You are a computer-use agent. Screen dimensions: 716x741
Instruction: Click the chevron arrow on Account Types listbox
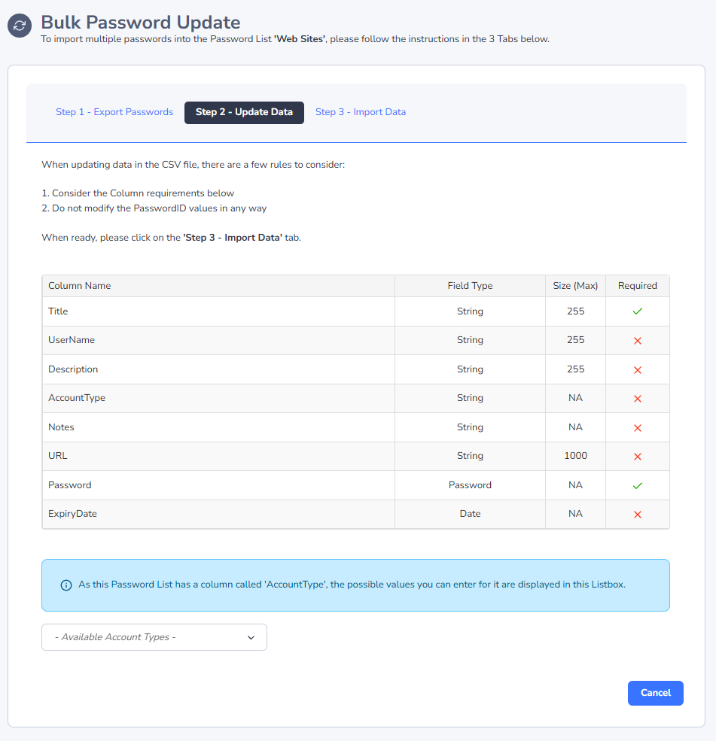[251, 638]
